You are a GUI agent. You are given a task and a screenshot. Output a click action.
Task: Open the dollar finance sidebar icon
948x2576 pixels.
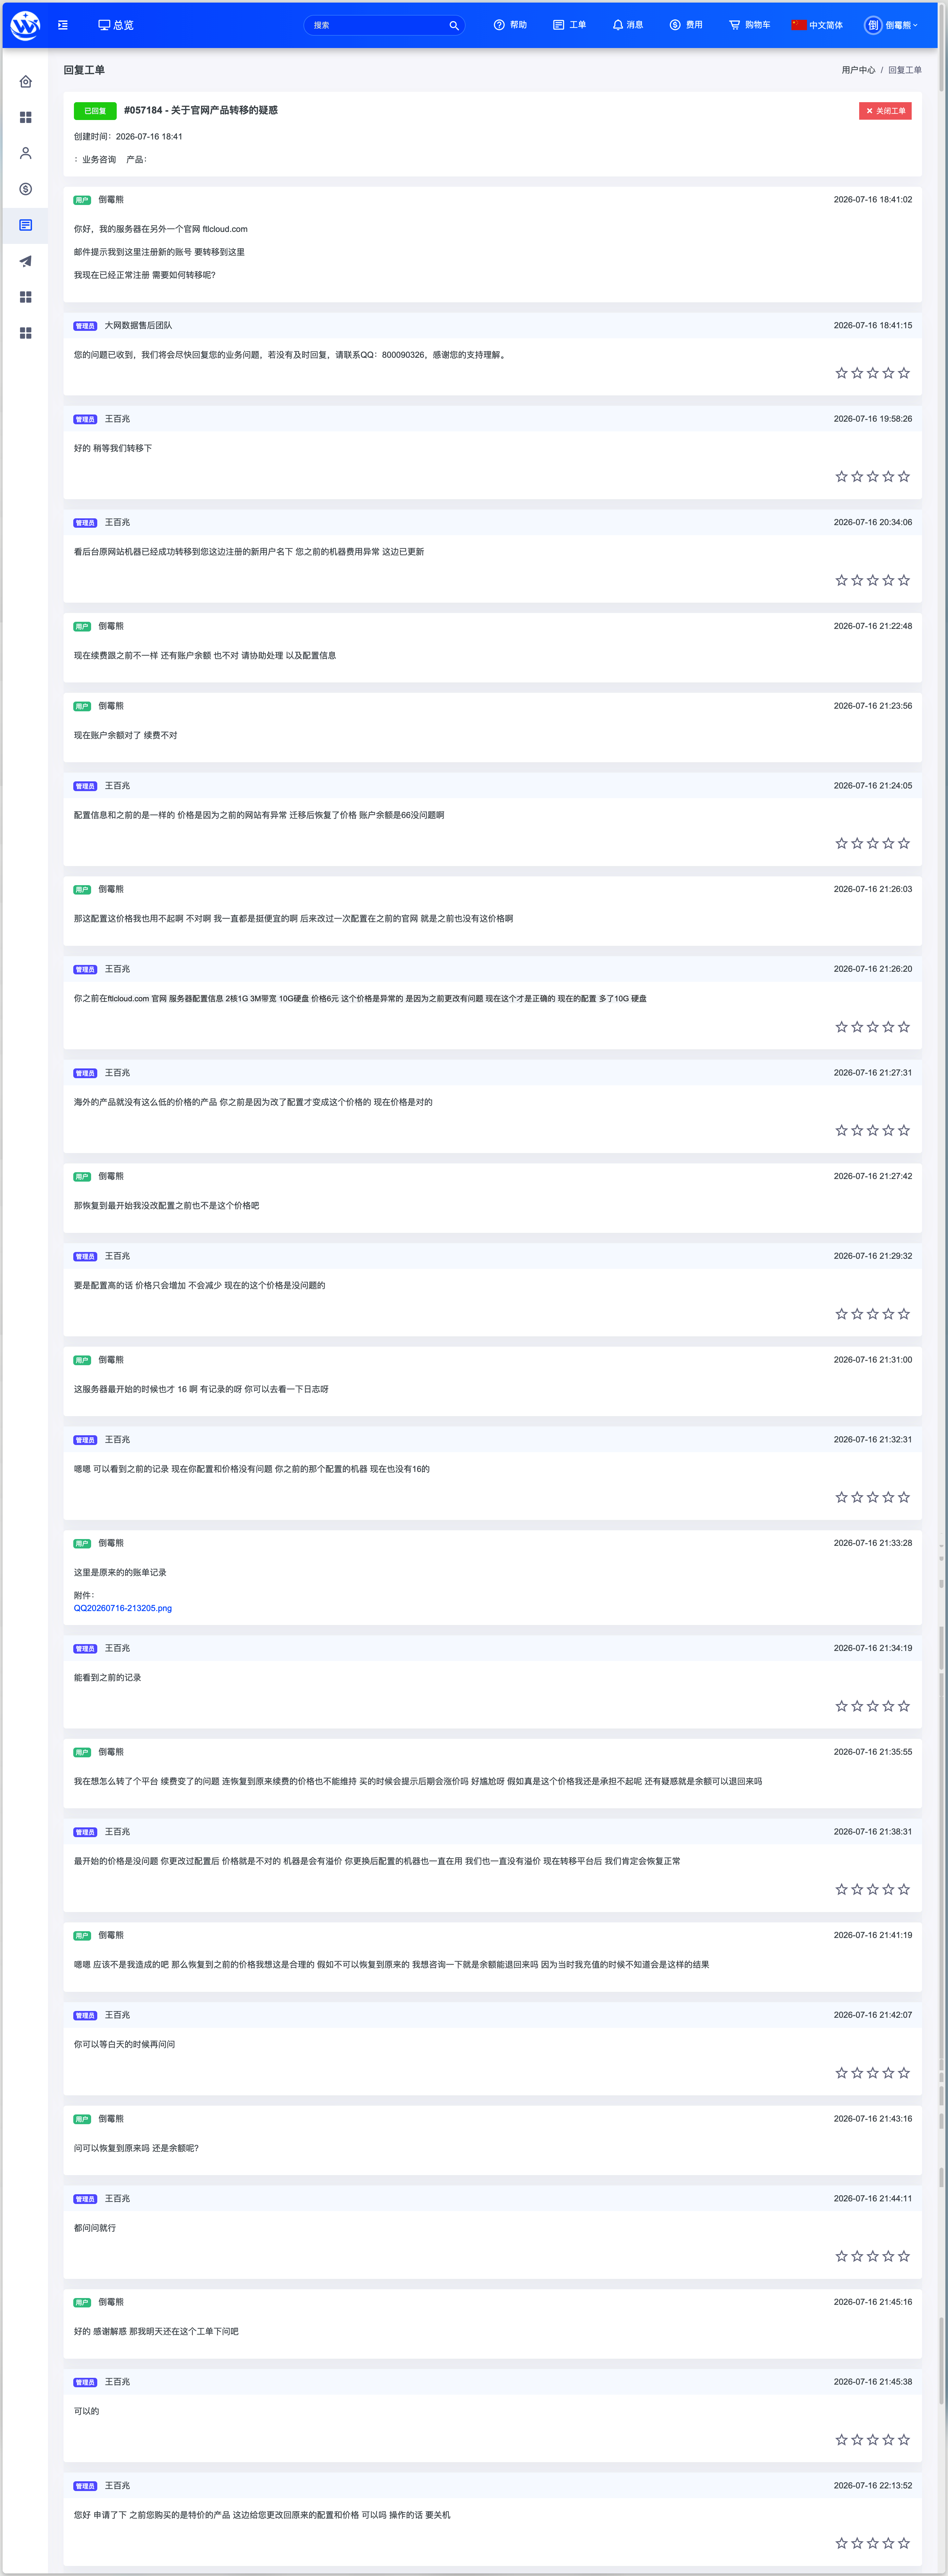click(x=25, y=189)
